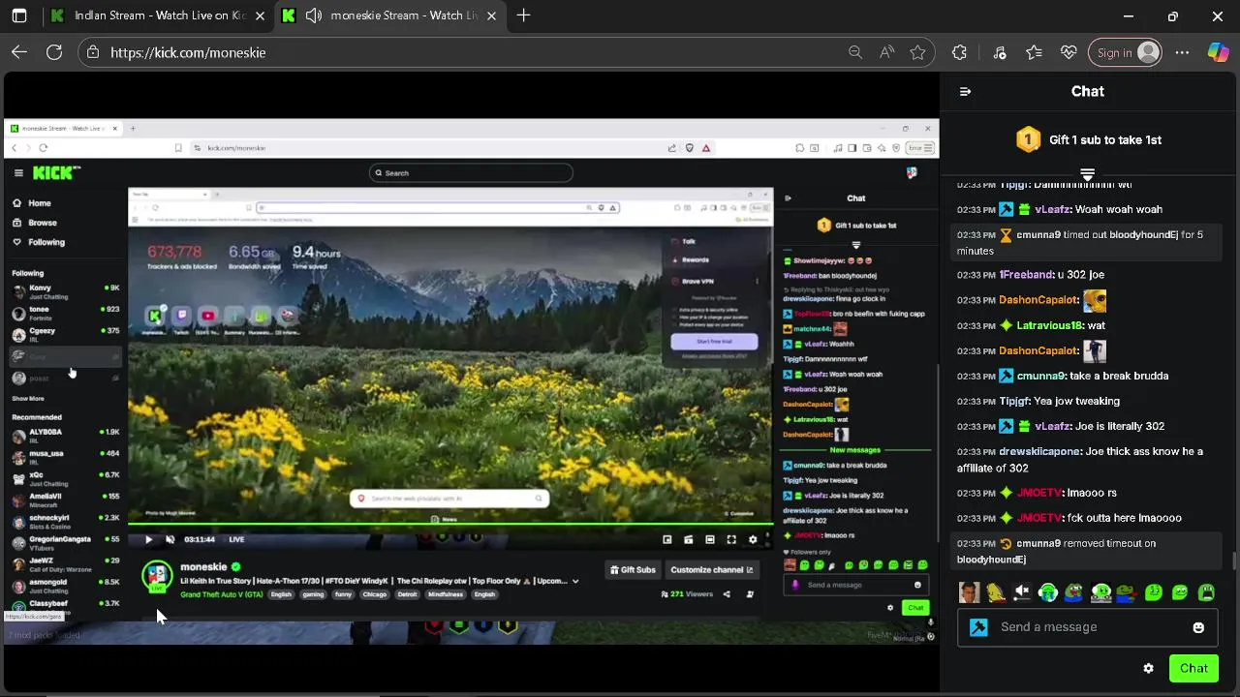Switch to the Indian Stream tab

coord(159,15)
